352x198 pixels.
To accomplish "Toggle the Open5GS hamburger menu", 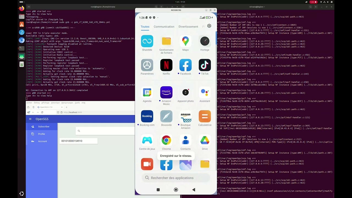I will tap(30, 119).
